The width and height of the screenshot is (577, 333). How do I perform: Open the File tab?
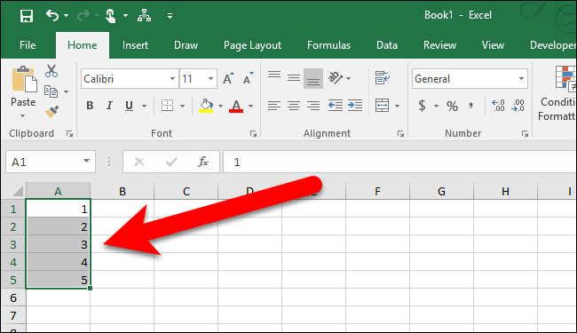[x=28, y=45]
